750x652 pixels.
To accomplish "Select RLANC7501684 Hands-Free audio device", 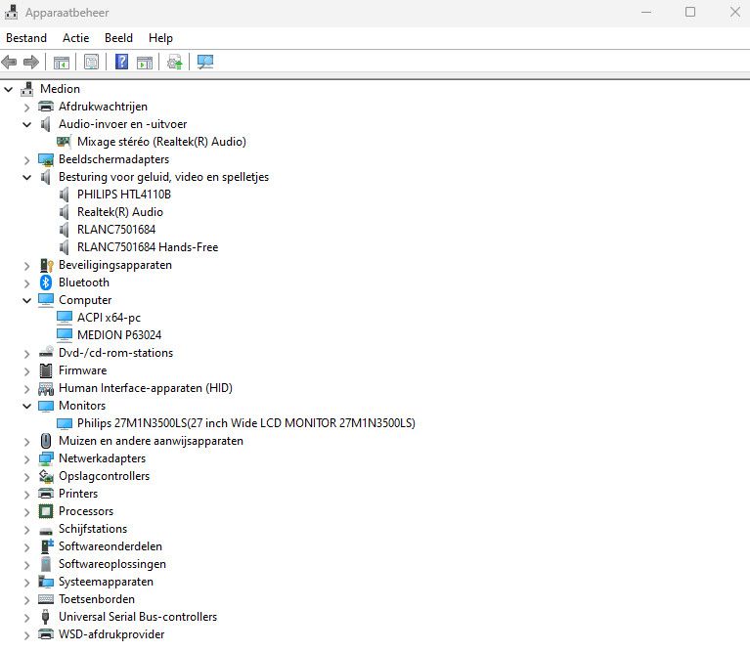I will click(x=147, y=247).
